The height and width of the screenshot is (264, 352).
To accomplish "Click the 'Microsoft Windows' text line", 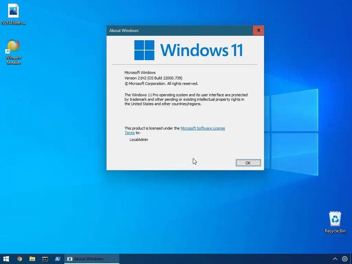I will click(140, 73).
